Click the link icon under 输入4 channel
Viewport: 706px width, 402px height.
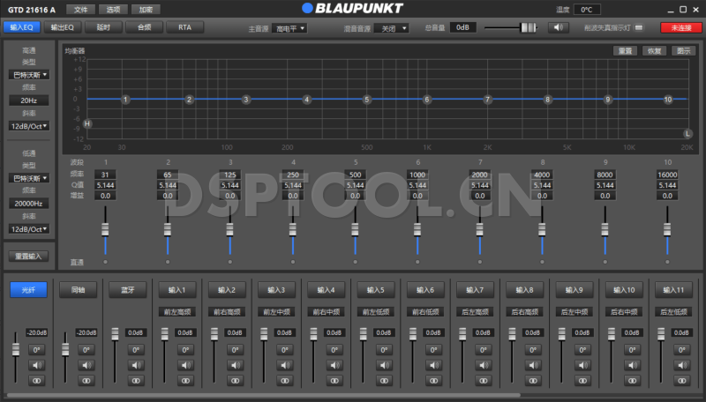tap(334, 381)
